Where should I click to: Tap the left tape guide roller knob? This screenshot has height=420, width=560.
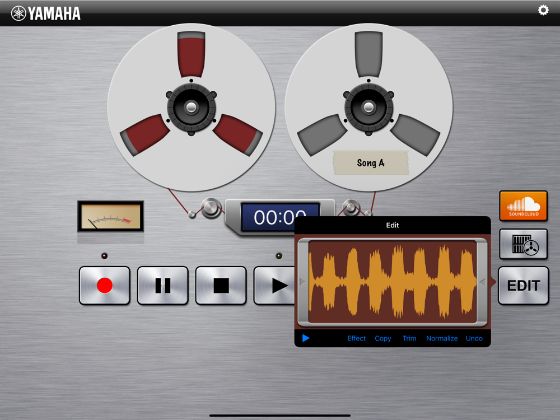click(x=211, y=208)
